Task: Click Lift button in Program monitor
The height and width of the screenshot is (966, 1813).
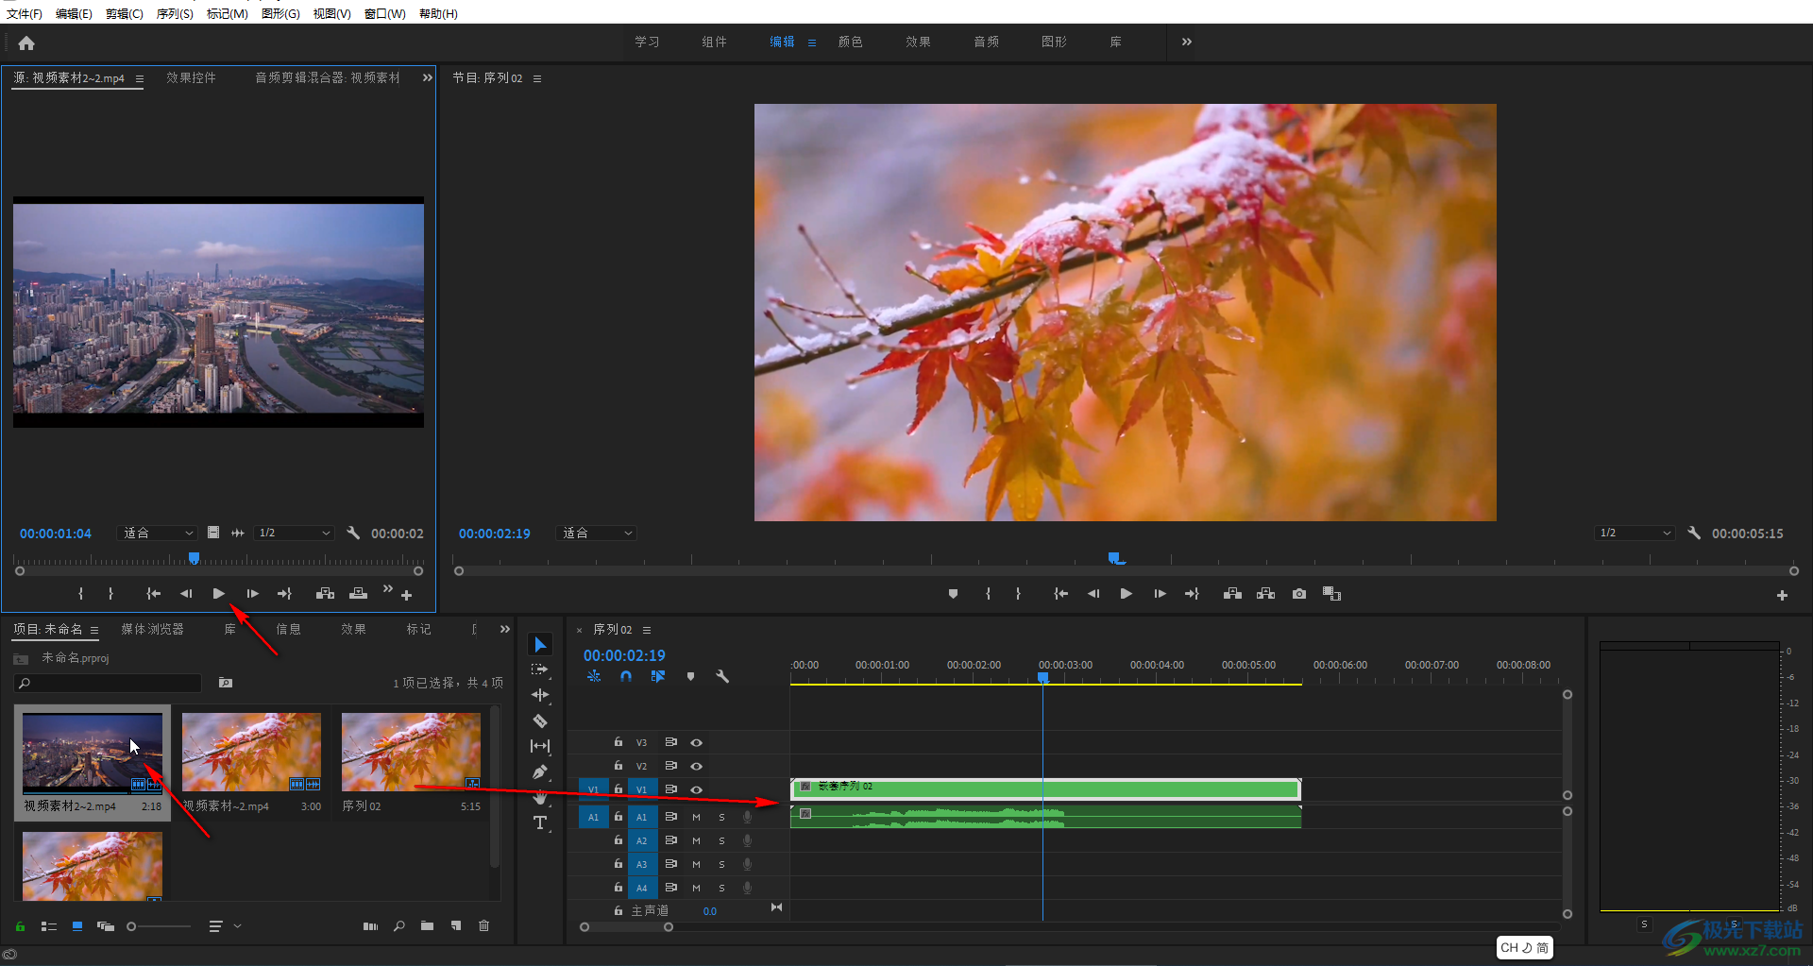Action: [1232, 594]
